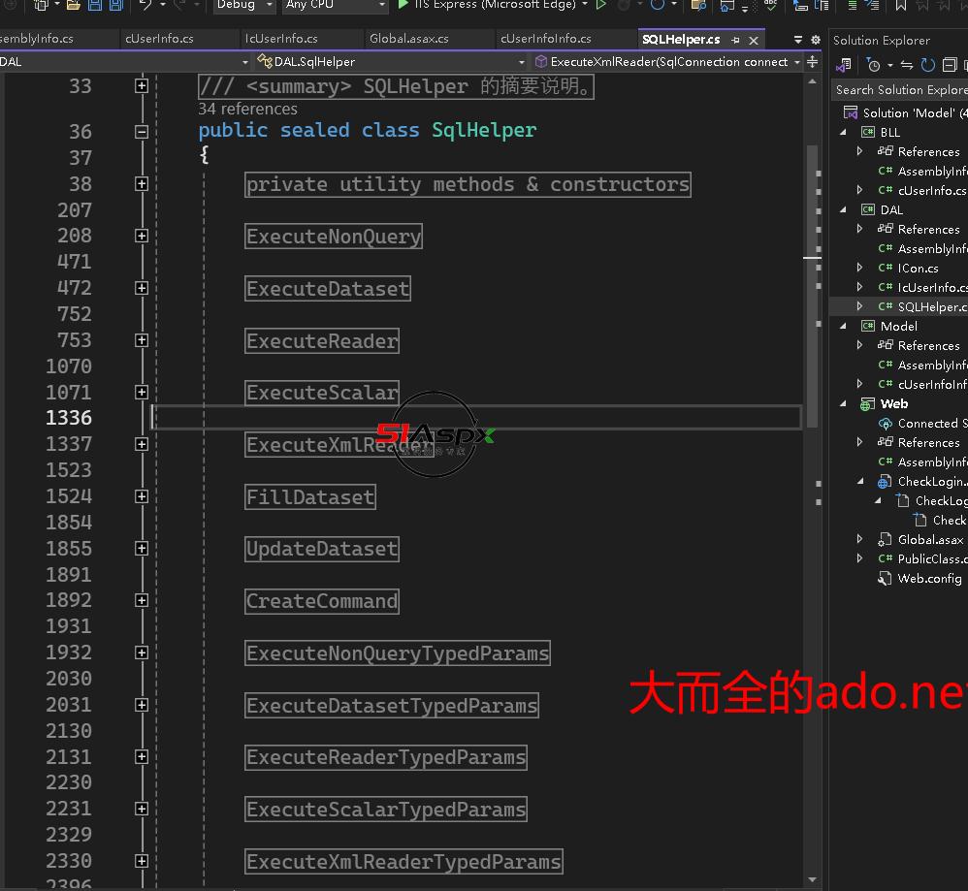Pin the SQLHelper.cs tab
Screen dimensions: 968x891
pos(735,40)
